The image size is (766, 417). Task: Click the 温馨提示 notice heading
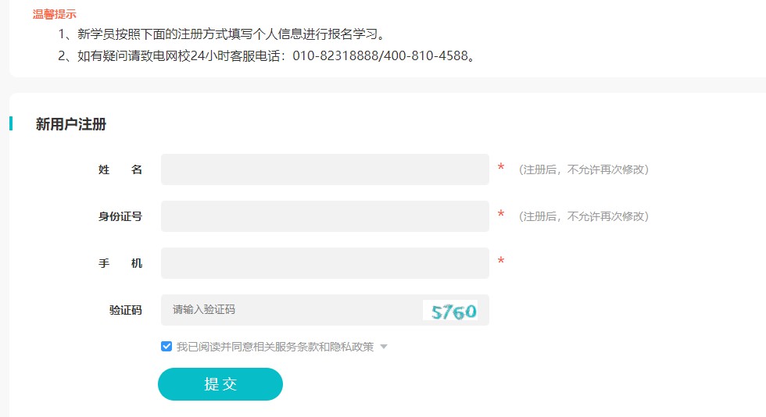point(55,14)
